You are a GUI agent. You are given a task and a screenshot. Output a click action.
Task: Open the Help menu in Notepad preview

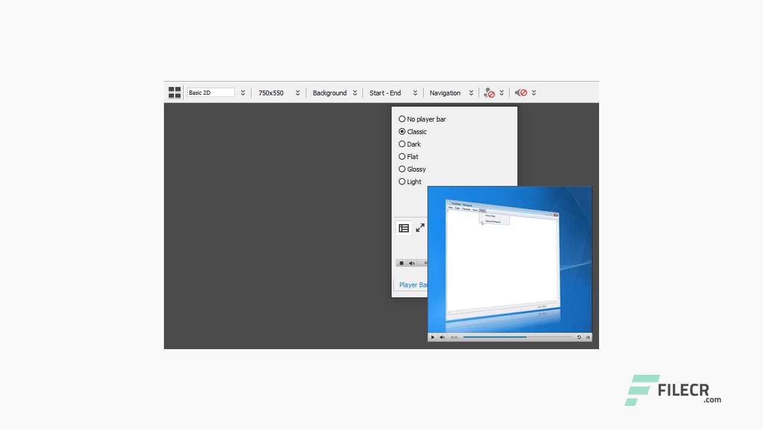[x=483, y=211]
